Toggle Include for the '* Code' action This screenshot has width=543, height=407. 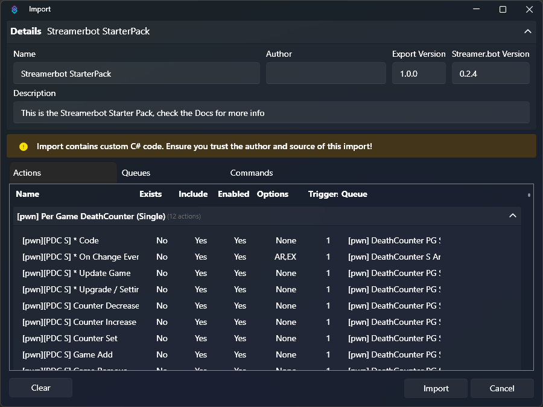[201, 240]
